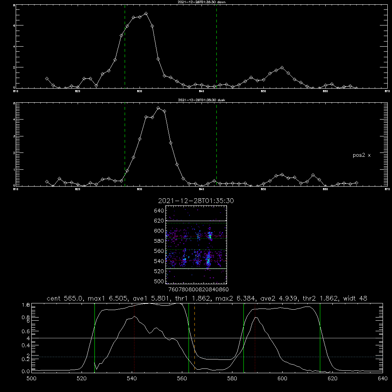The image size is (392, 392).
Task: Select the 'max2 6.384' value in the stats line
Action: 236,298
